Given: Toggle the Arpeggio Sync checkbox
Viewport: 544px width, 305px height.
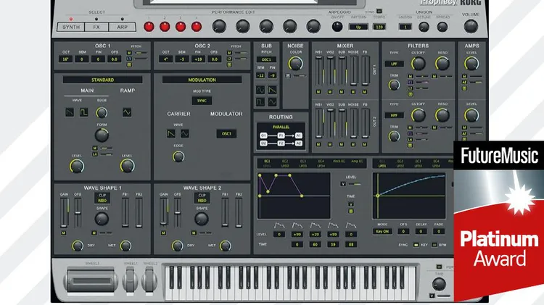Looking at the screenshot, I should click(x=379, y=12).
